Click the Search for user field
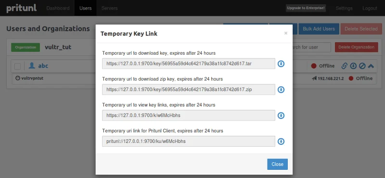385x178 pixels. [x=311, y=47]
